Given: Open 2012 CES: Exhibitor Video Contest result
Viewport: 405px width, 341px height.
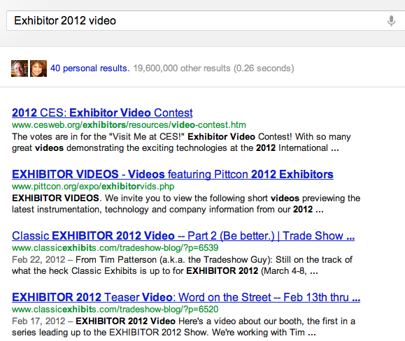Looking at the screenshot, I should tap(102, 113).
